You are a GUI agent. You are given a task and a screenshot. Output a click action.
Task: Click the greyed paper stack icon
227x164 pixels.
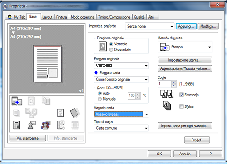click(x=17, y=113)
